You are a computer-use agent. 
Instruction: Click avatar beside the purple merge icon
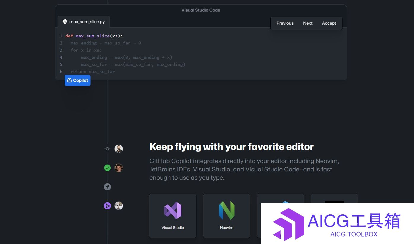pos(119,206)
